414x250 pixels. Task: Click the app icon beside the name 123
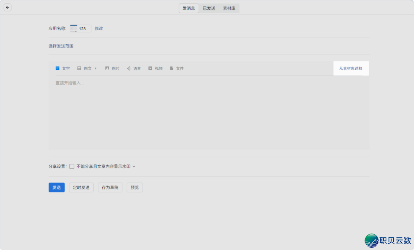coord(73,28)
